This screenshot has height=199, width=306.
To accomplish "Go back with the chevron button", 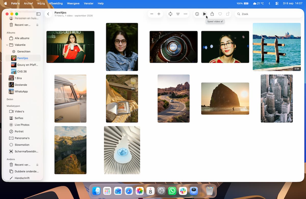I will point(48,14).
